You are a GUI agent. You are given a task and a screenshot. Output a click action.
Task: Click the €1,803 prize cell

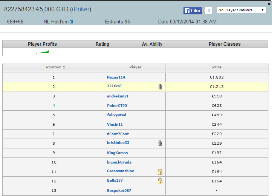tap(217, 77)
